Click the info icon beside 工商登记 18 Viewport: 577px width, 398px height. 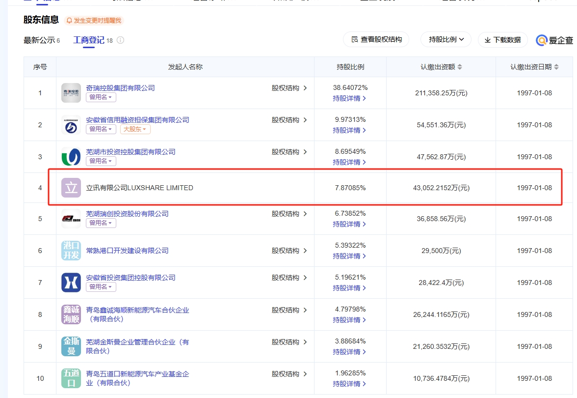tap(120, 40)
